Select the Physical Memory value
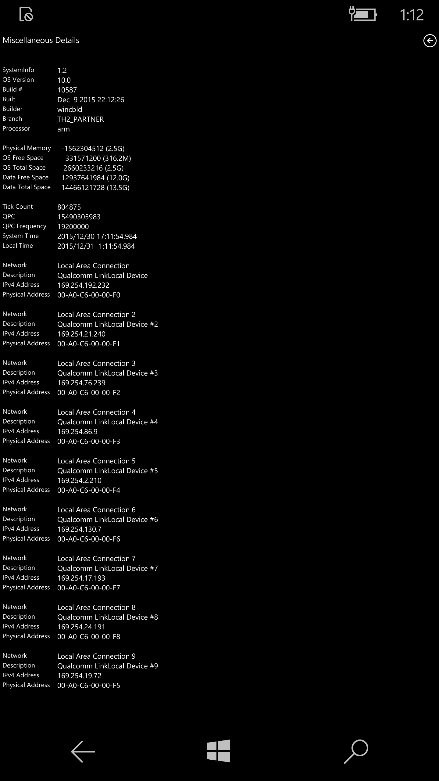 coord(93,149)
